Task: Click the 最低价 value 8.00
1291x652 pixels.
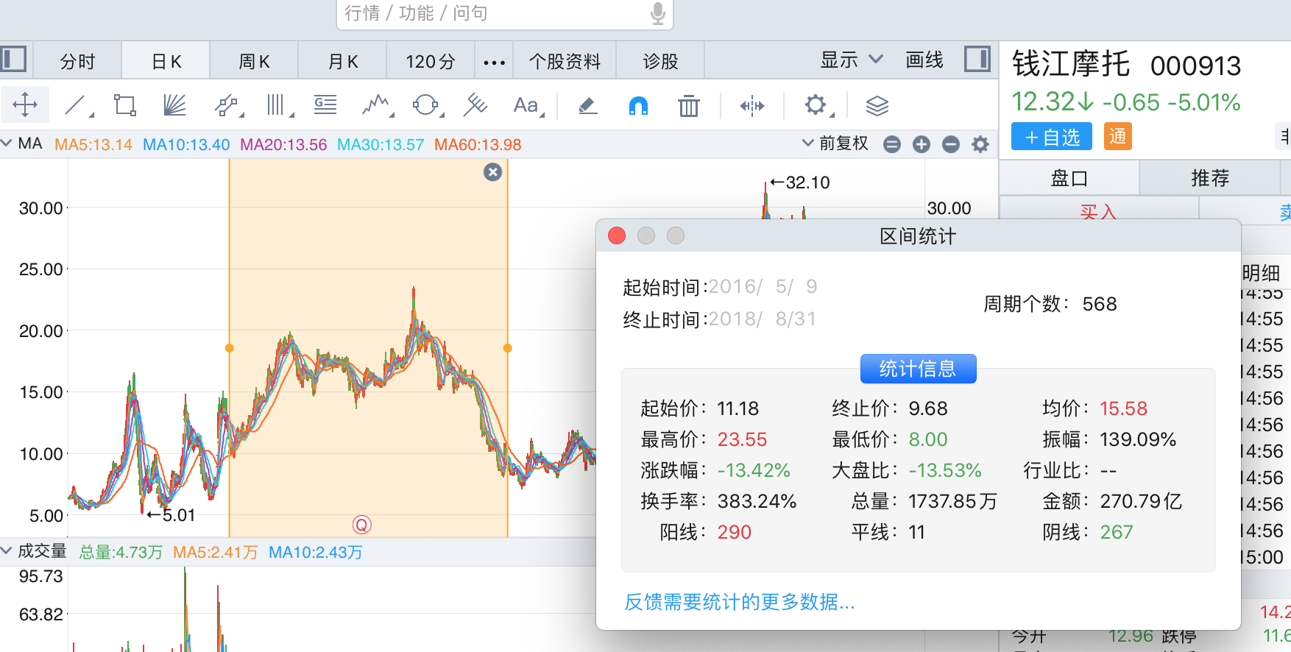Action: coord(928,439)
